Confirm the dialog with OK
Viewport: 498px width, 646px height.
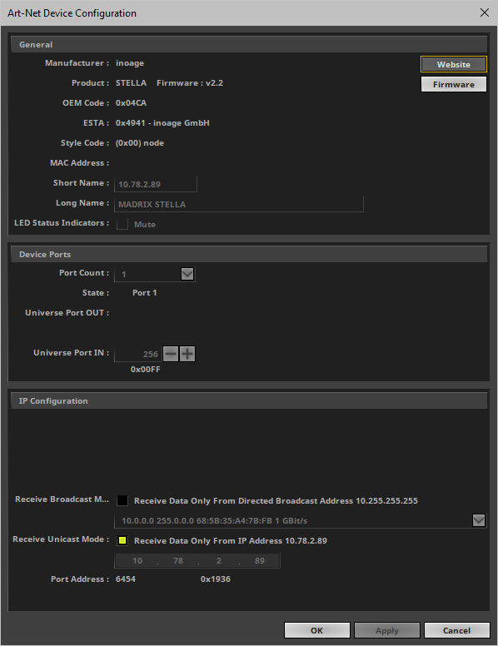317,630
